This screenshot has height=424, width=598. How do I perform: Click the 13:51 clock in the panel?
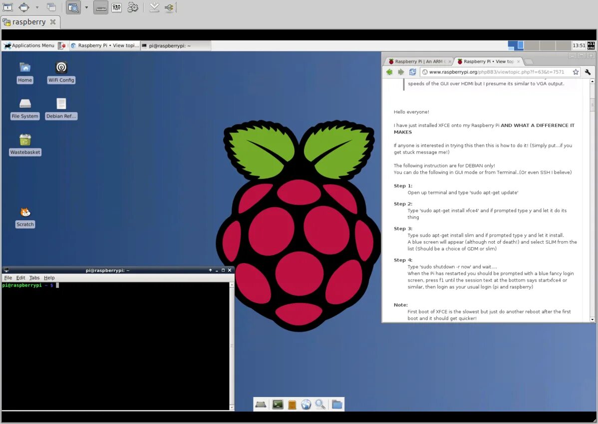point(579,46)
